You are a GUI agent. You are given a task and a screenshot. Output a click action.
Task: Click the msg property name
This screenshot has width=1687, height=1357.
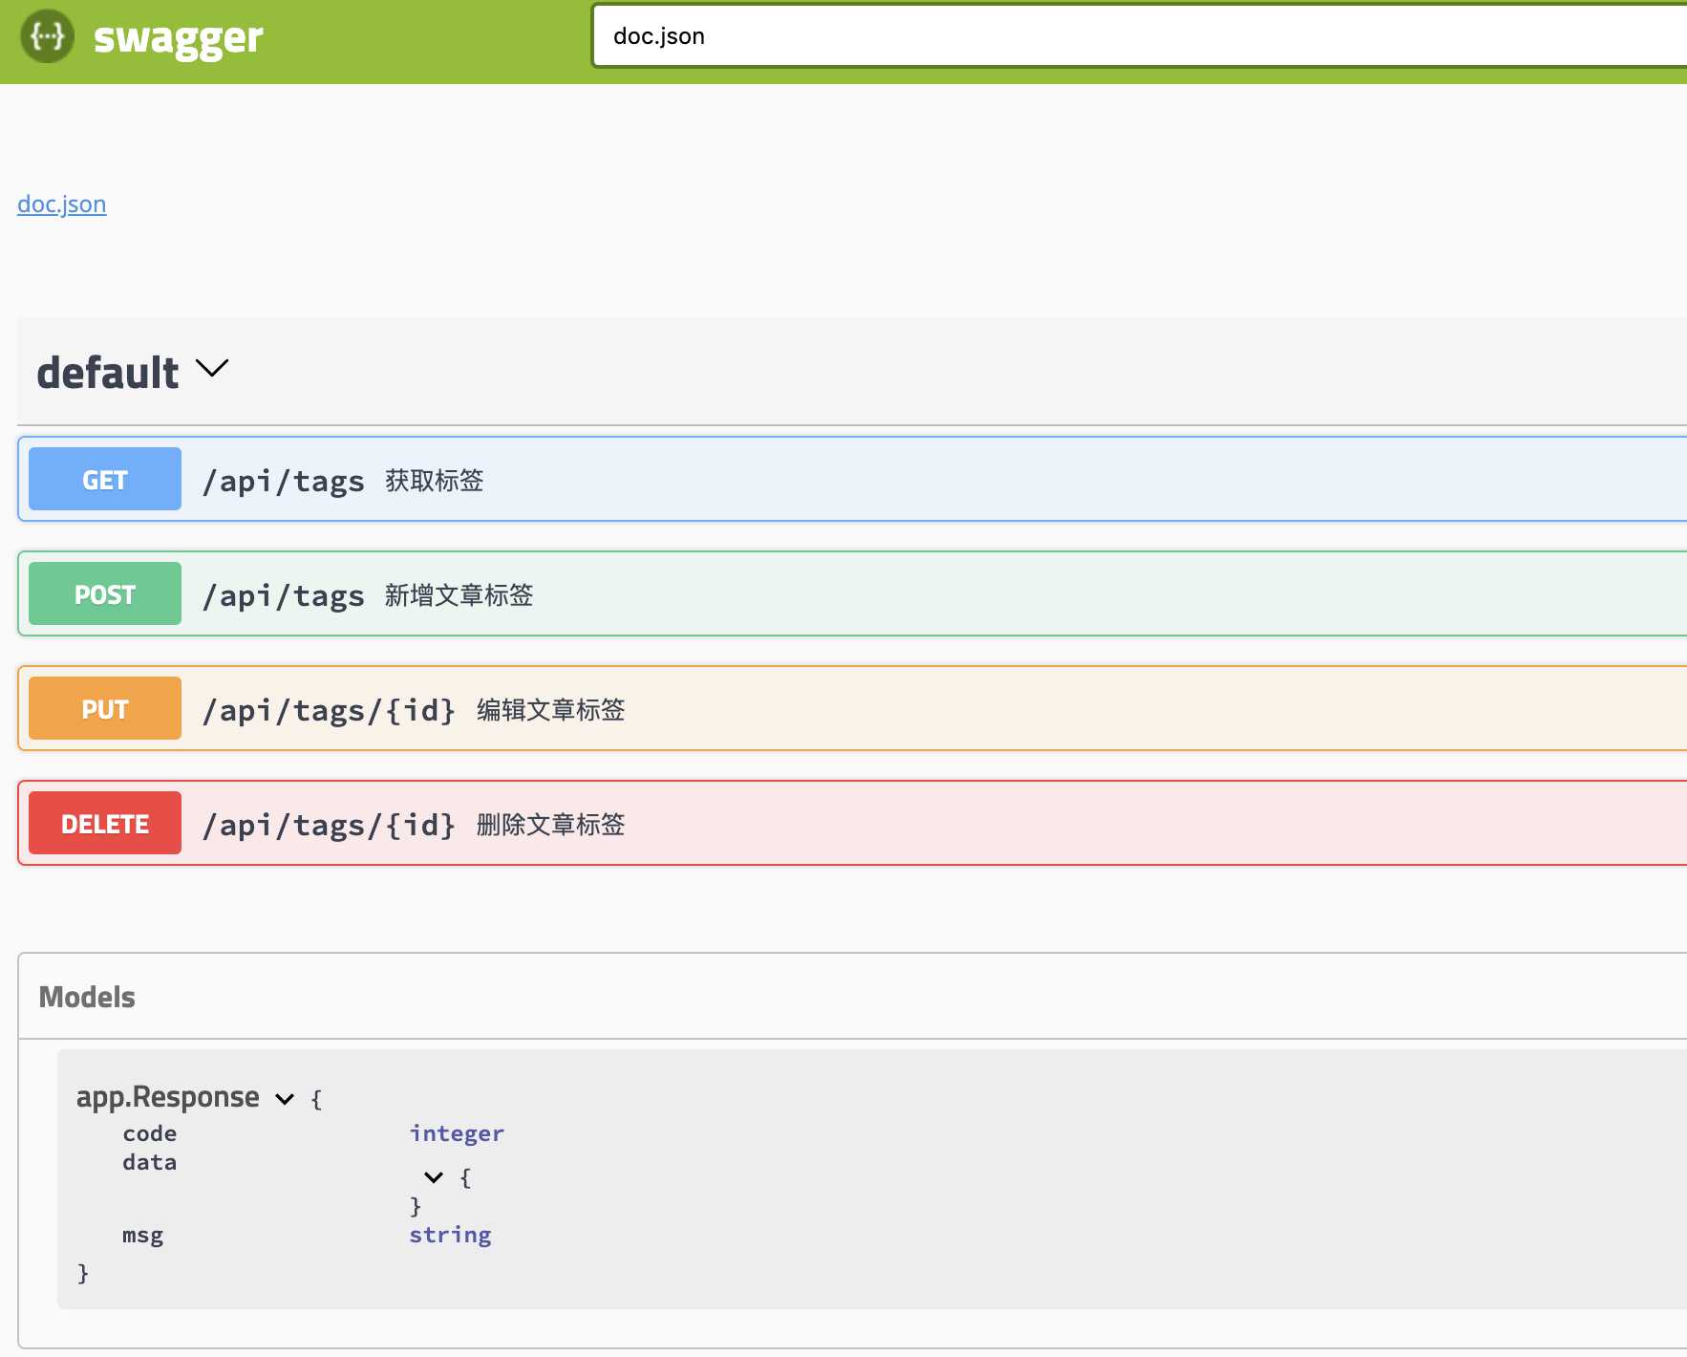(x=143, y=1235)
